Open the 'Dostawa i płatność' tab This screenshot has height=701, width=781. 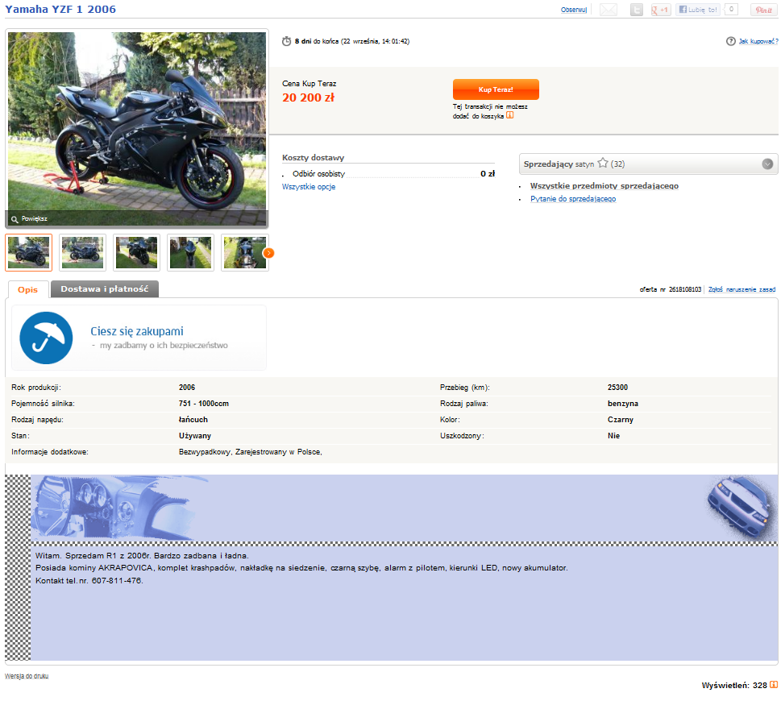[105, 289]
